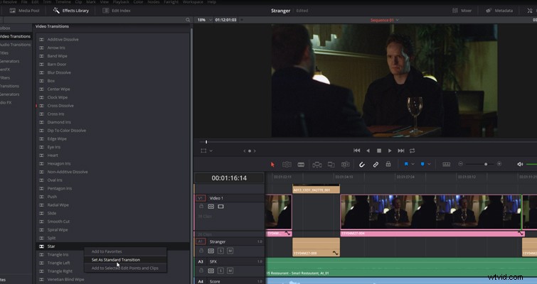This screenshot has height=284, width=537.
Task: Select the Video Transitions category
Action: (x=16, y=36)
